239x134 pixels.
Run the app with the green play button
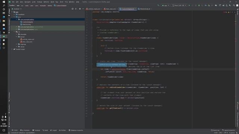[x=189, y=5]
